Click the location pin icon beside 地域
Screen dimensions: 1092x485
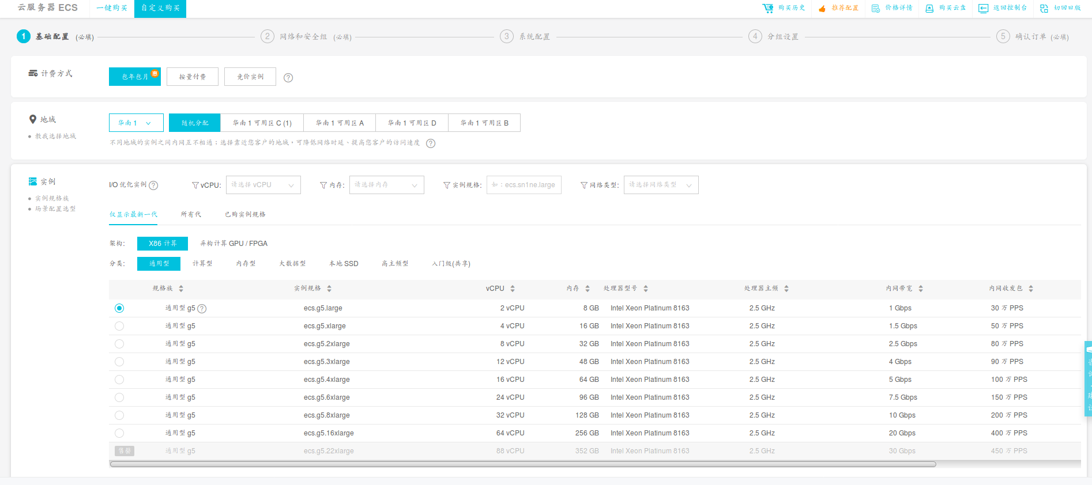pos(33,119)
